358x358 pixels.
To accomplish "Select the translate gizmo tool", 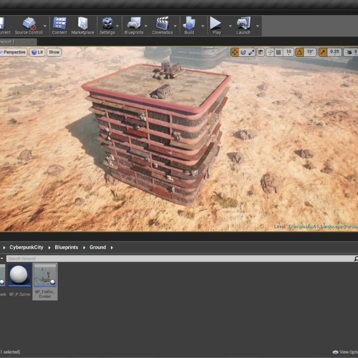I will pos(235,52).
